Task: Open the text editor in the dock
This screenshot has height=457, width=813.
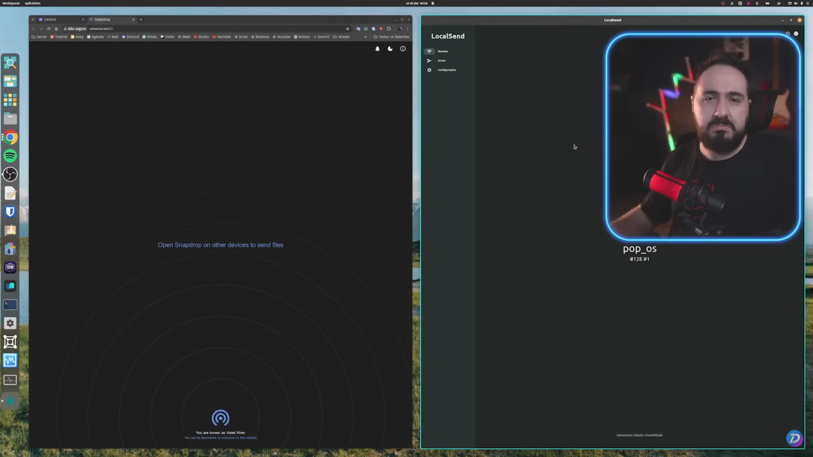Action: pyautogui.click(x=10, y=193)
